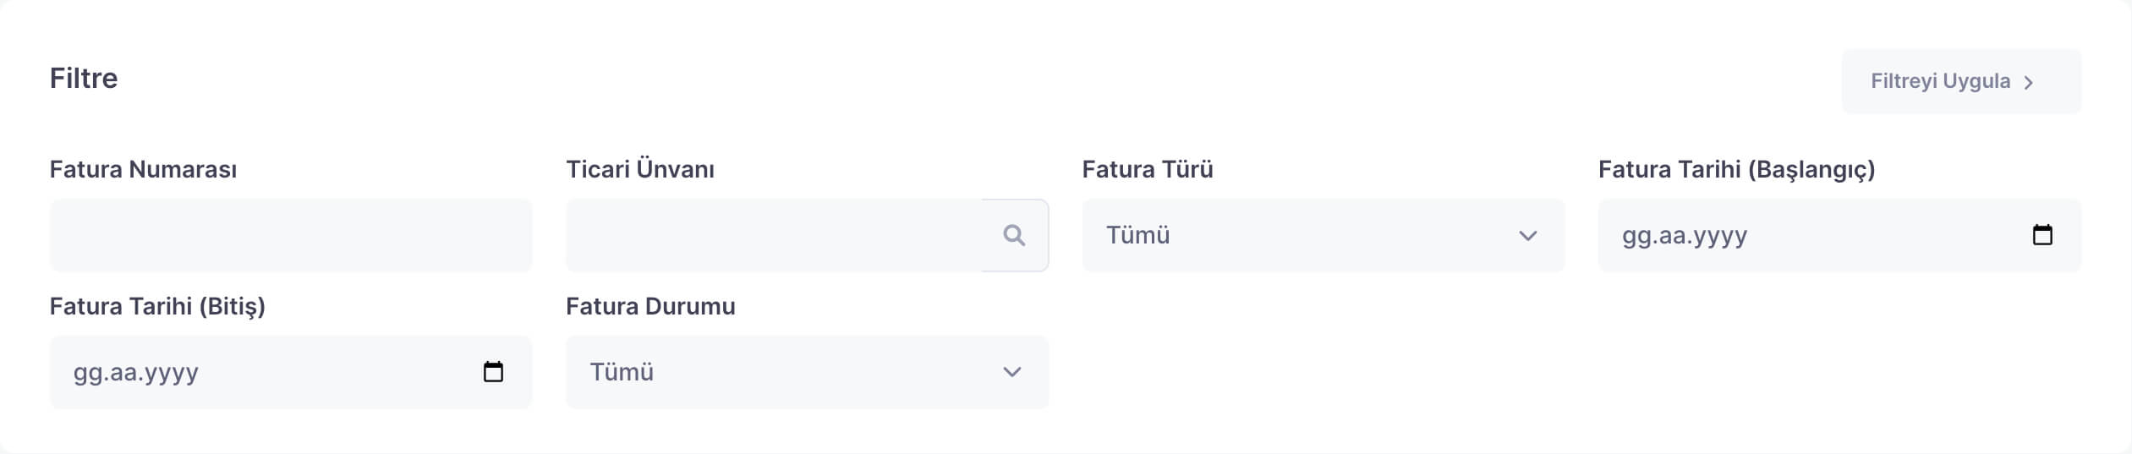Click the arrow icon beside Filtreyi Uygula text
This screenshot has width=2132, height=454.
coord(2028,82)
